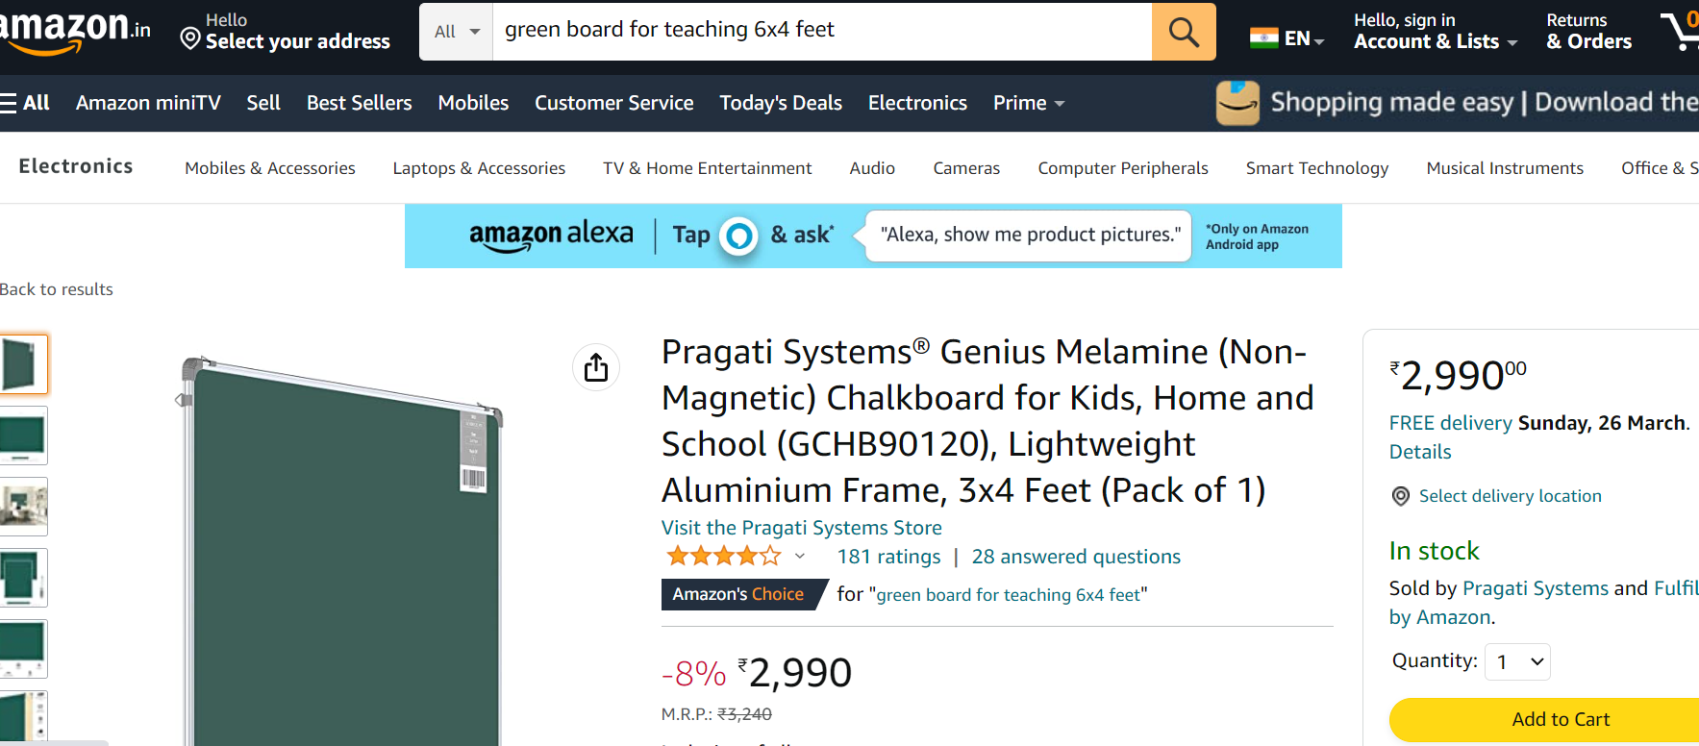This screenshot has width=1699, height=746.
Task: Click the share icon beside the product image
Action: pos(596,367)
